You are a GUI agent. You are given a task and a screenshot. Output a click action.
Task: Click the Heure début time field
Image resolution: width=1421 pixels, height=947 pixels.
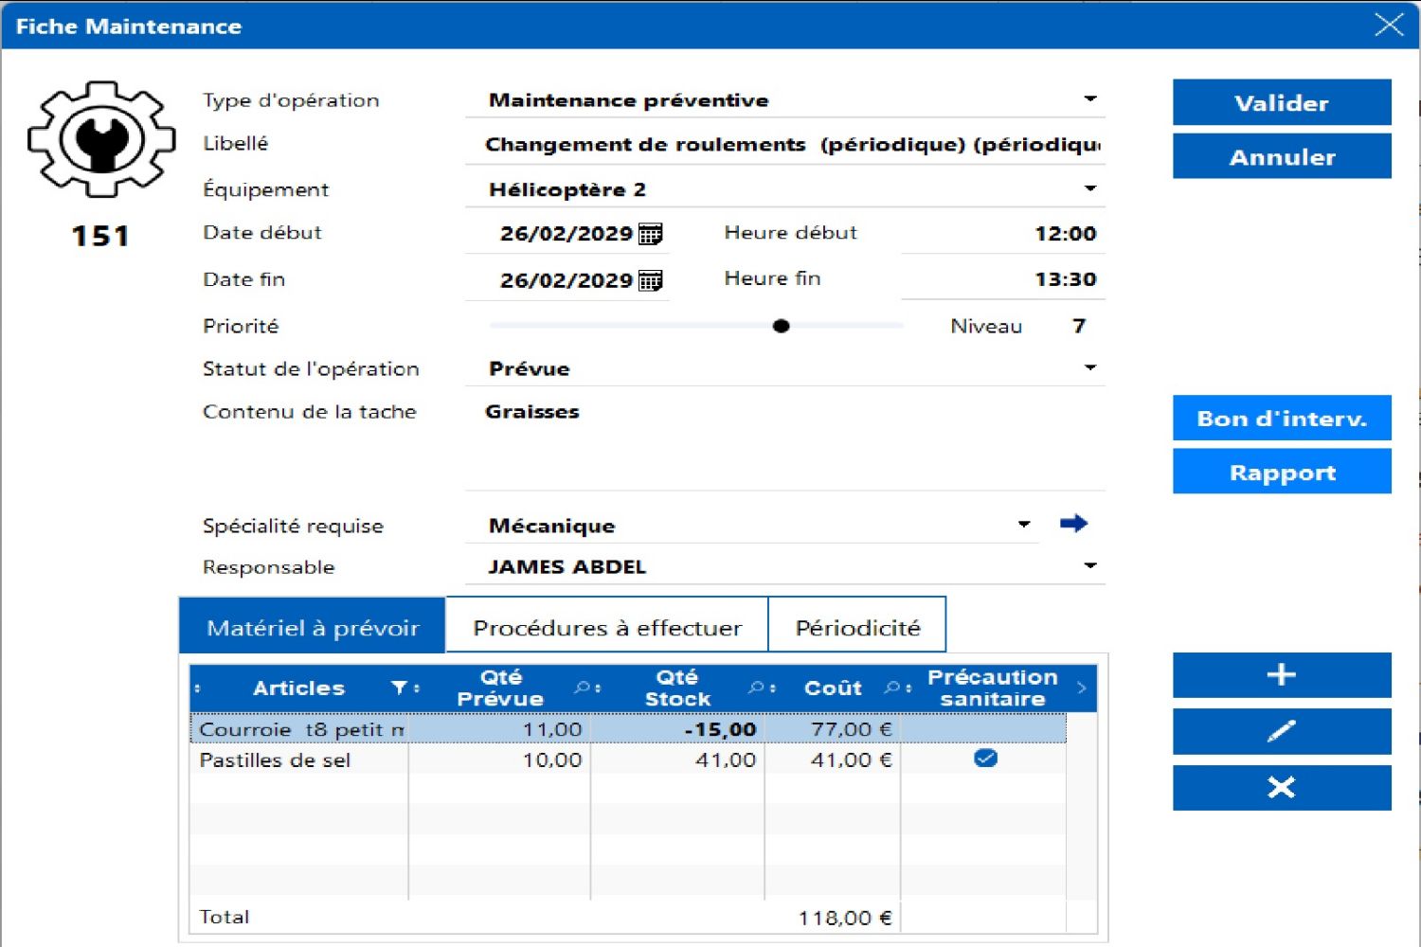pos(1004,234)
